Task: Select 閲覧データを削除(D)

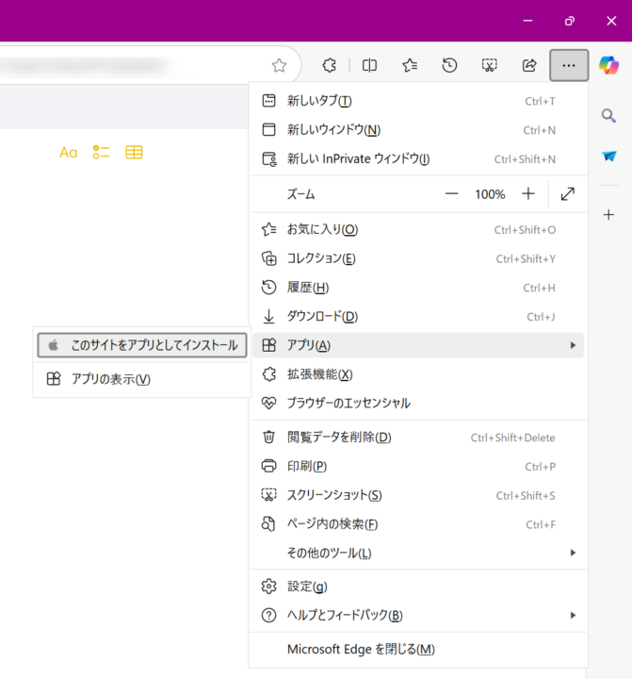Action: pyautogui.click(x=418, y=438)
